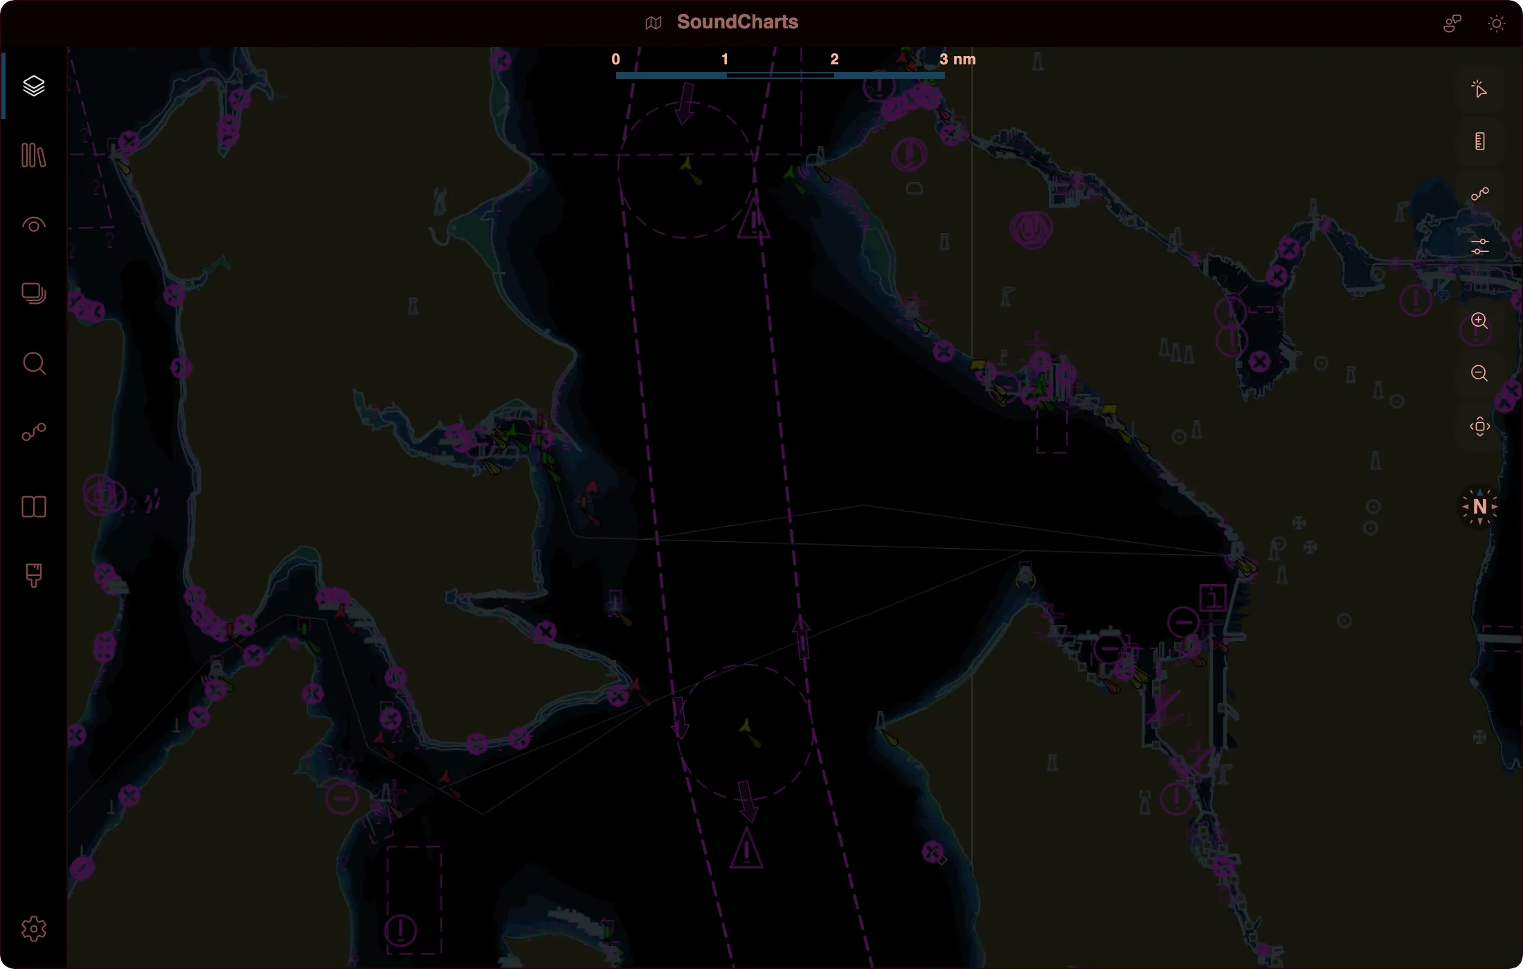Open the display adjustment sliders icon
Screen dimensions: 1523x969
coord(1479,246)
